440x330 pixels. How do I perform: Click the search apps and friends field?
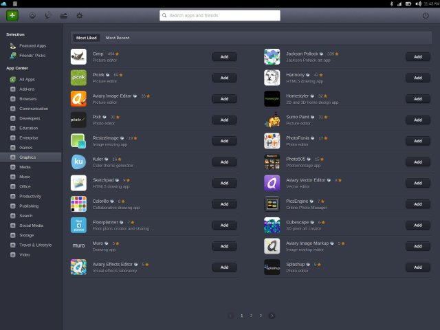pos(220,15)
